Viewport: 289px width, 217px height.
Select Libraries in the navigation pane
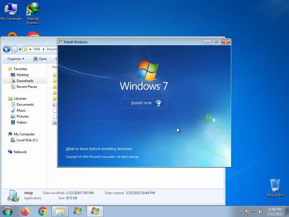coord(20,99)
